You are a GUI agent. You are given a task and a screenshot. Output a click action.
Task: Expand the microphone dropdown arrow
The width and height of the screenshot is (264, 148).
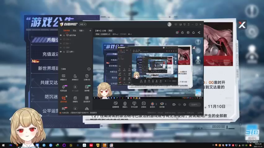click(156, 104)
